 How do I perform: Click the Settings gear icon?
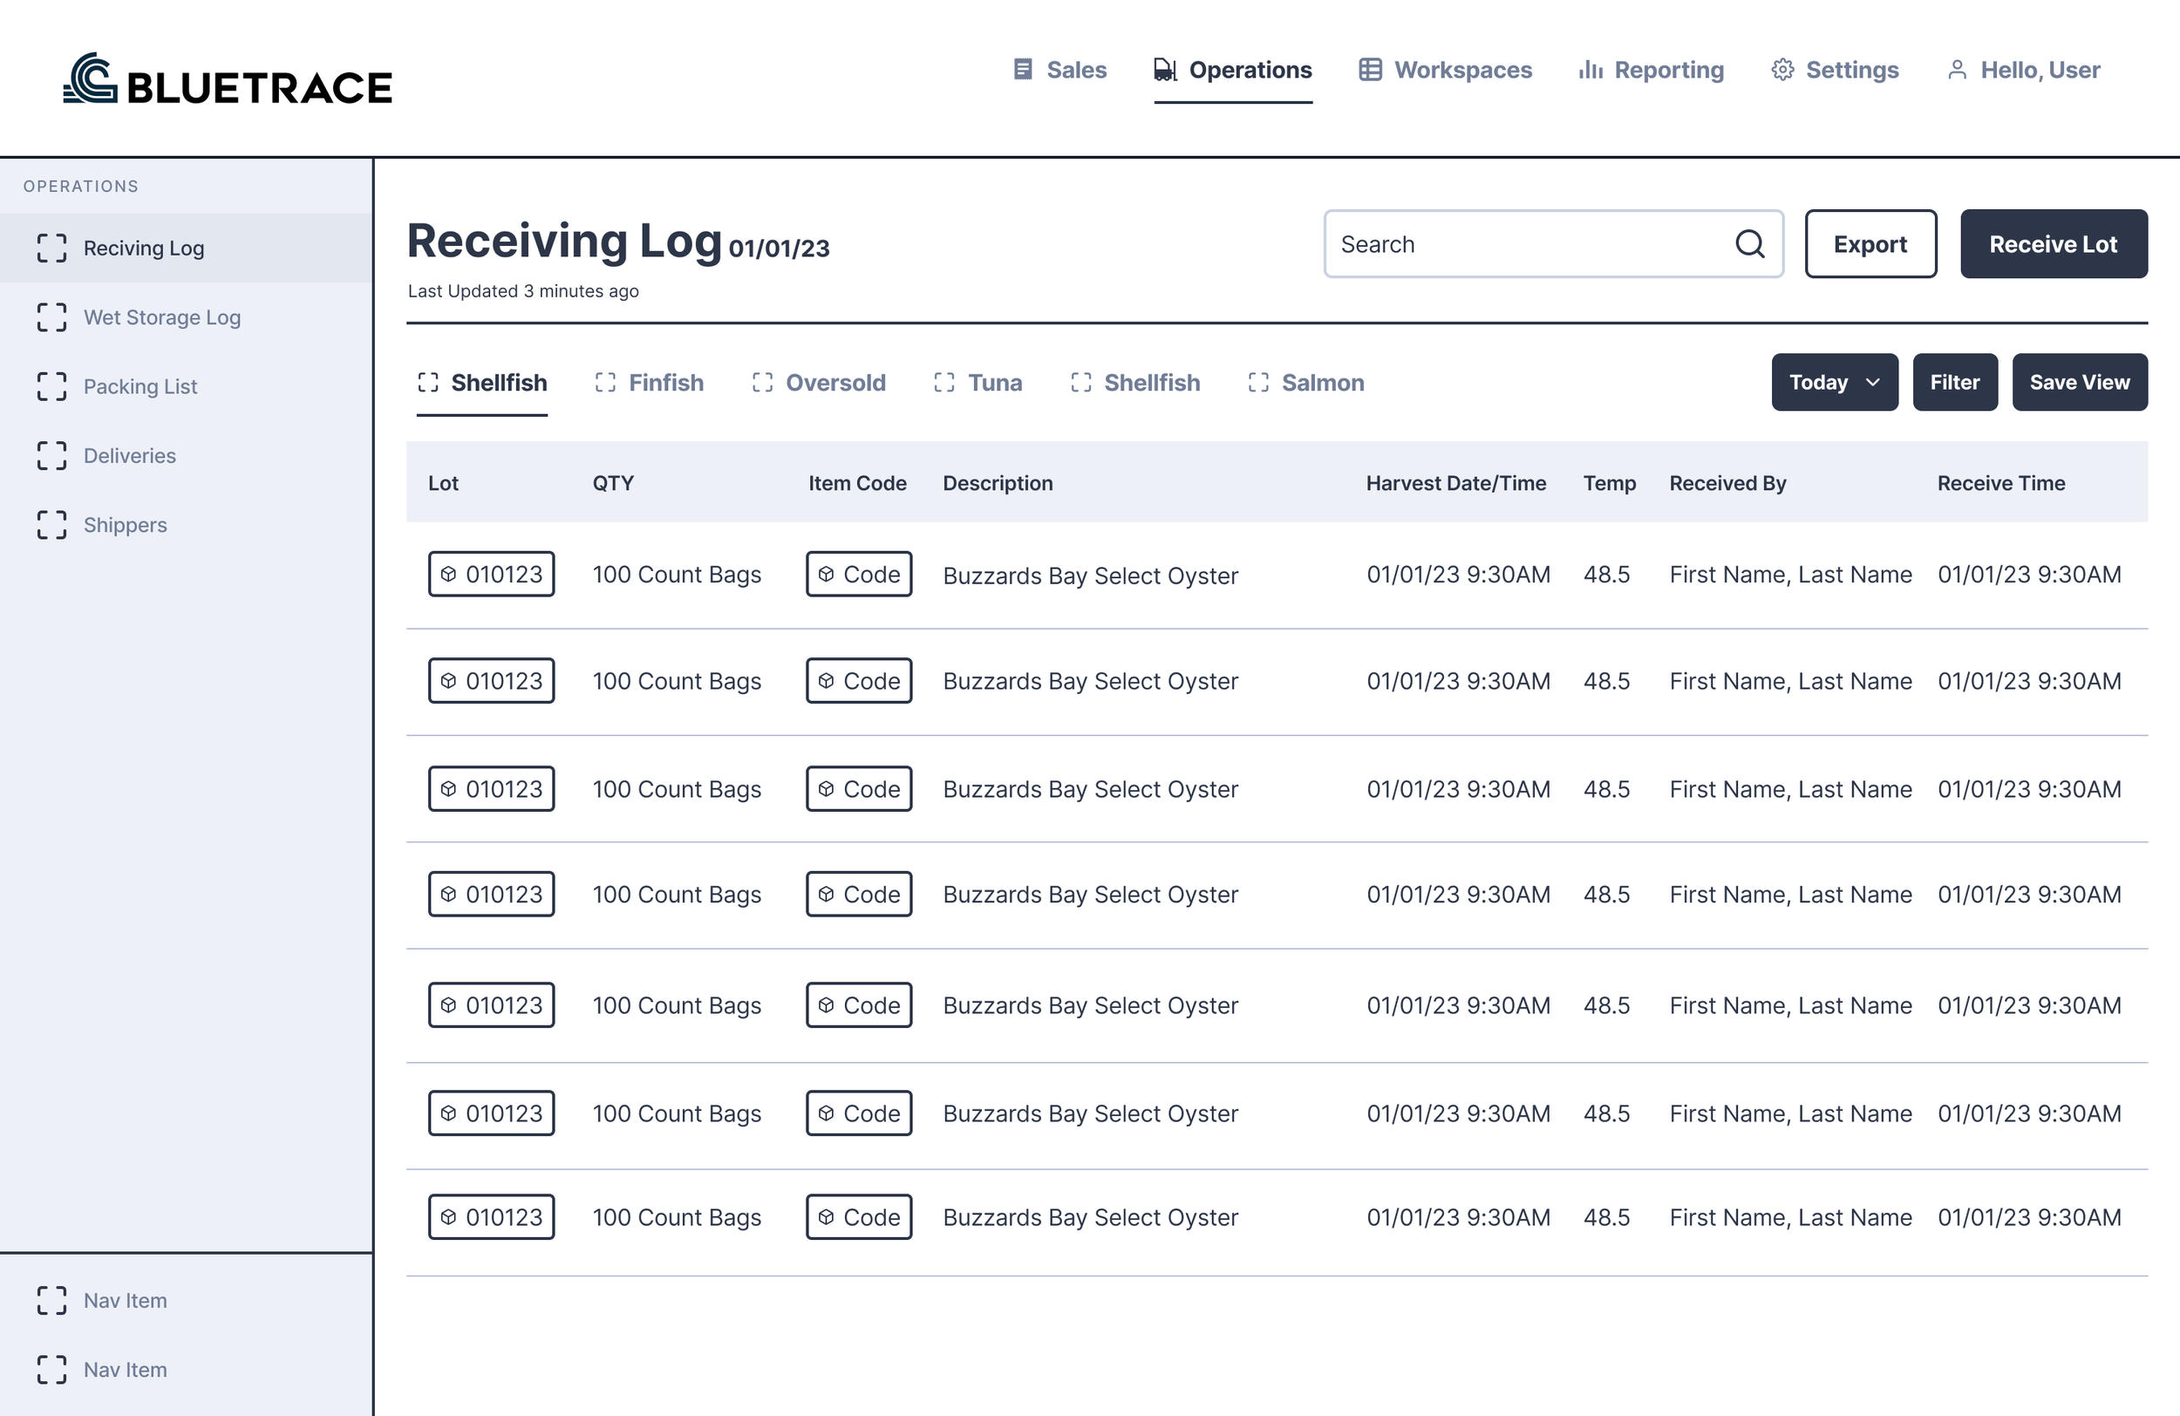point(1781,69)
